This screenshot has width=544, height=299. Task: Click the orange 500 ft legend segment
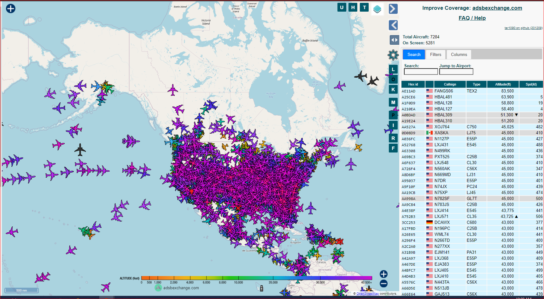pyautogui.click(x=149, y=278)
